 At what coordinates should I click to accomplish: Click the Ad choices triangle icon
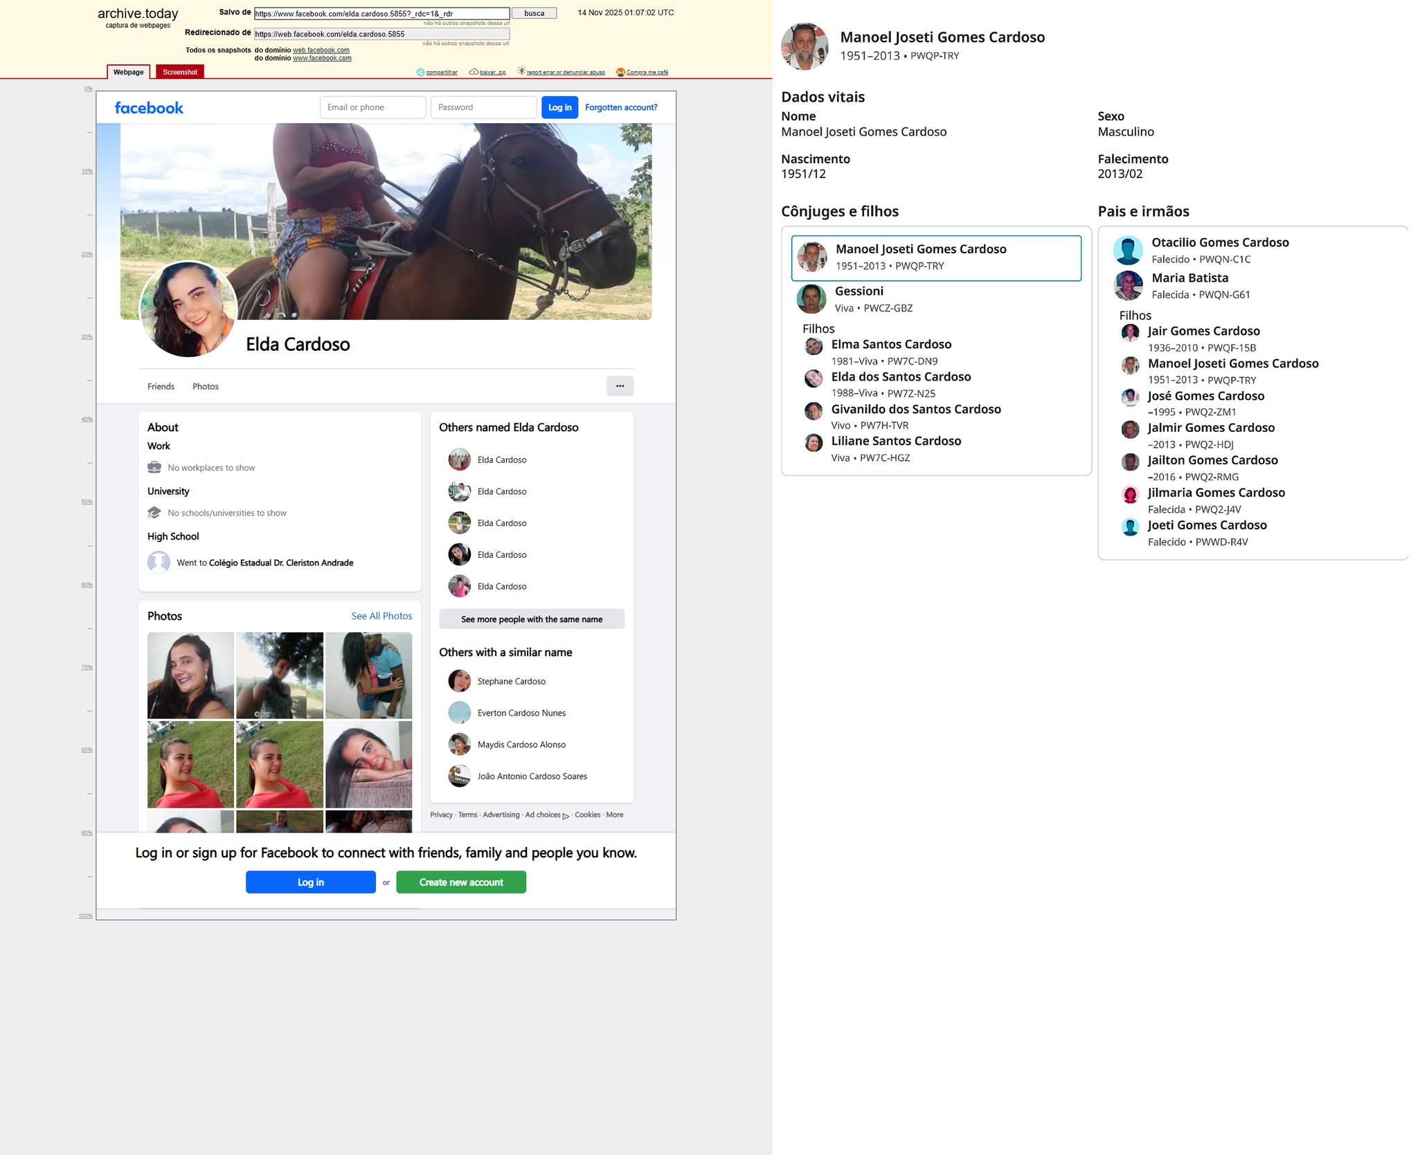(x=566, y=816)
